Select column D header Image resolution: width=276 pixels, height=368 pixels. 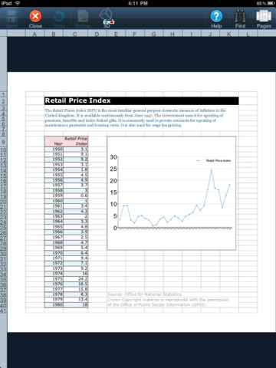tap(97, 34)
